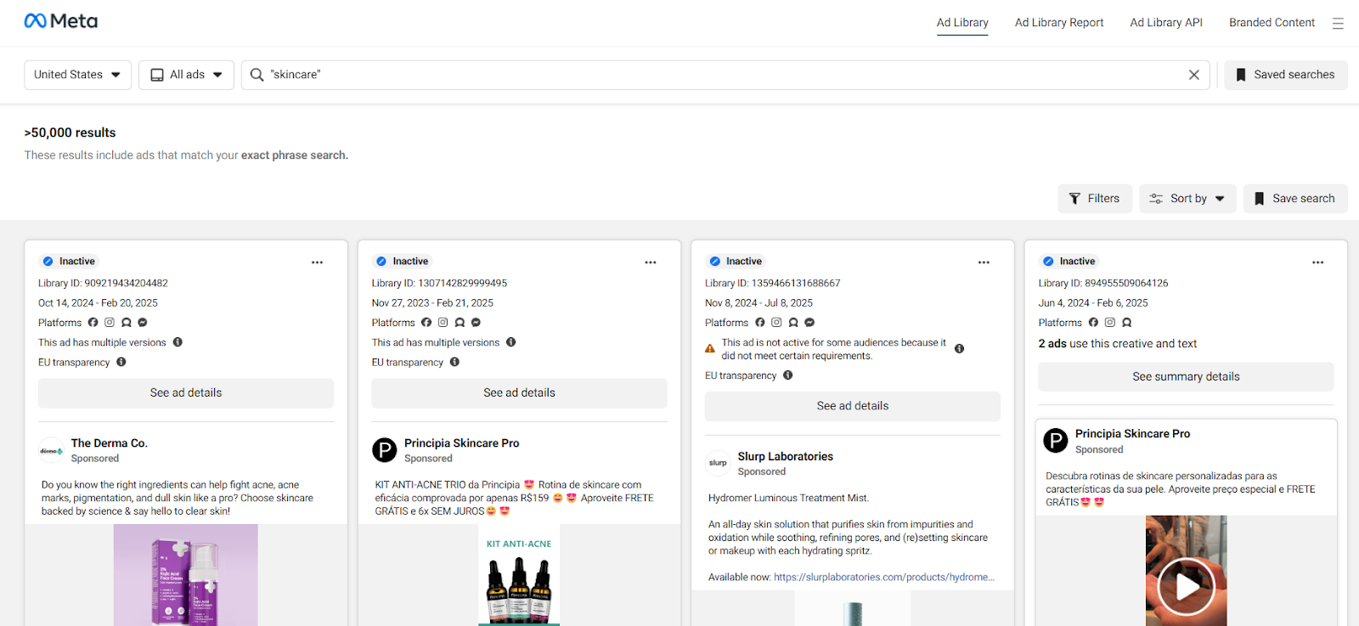Click the Meta logo
The image size is (1359, 626).
click(60, 21)
